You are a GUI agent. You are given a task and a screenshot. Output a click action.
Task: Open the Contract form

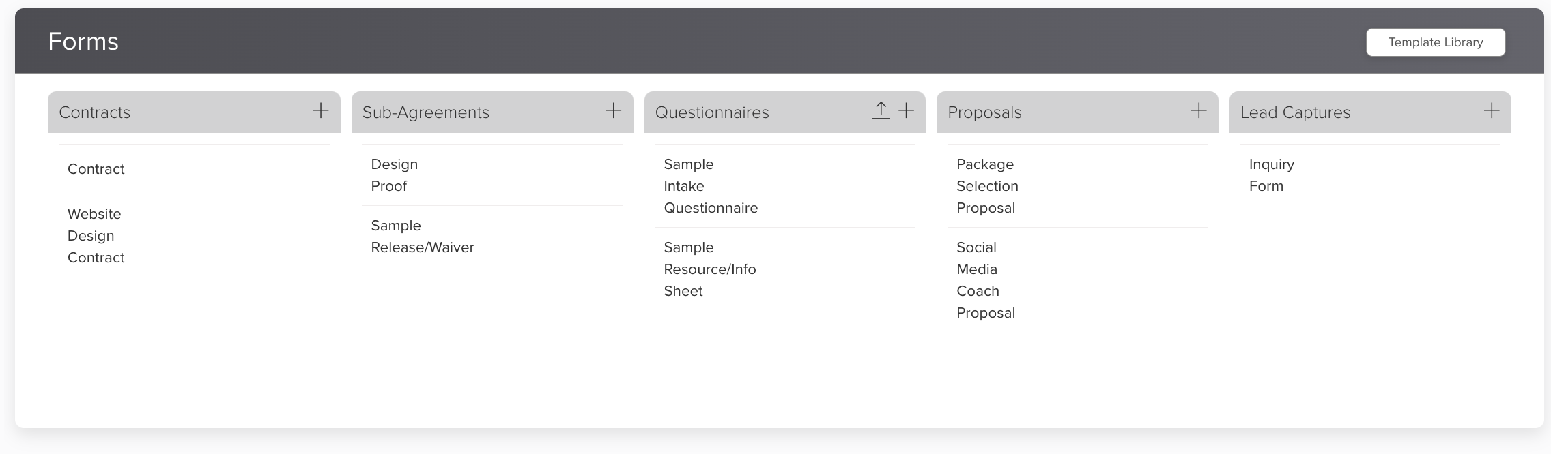pos(96,169)
